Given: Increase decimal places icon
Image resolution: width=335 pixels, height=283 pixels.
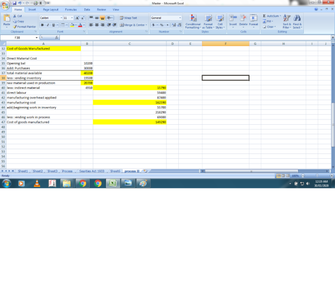Looking at the screenshot, I should point(173,25).
